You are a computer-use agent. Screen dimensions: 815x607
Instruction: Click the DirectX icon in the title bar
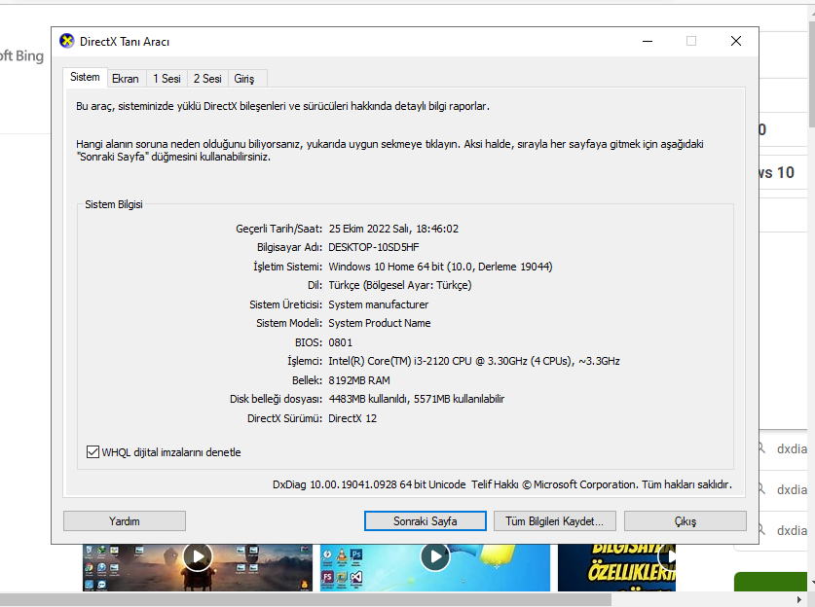point(66,41)
